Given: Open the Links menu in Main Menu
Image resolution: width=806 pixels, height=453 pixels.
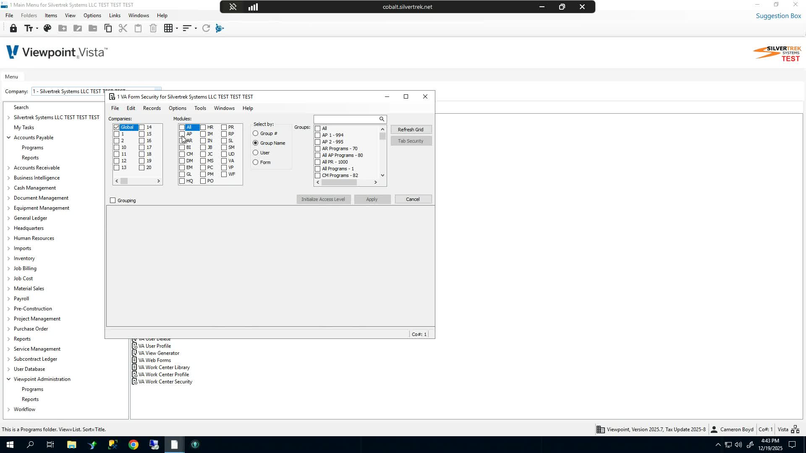Looking at the screenshot, I should point(115,16).
